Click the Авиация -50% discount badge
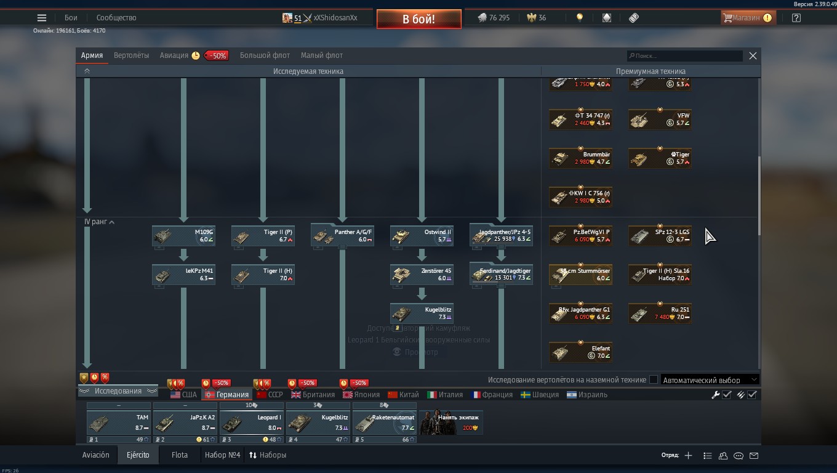837x473 pixels. [216, 55]
